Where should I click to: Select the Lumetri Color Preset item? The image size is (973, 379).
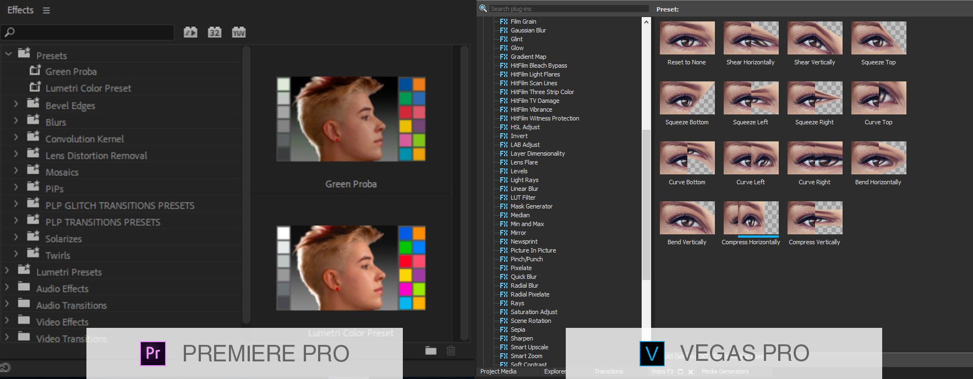(x=88, y=88)
